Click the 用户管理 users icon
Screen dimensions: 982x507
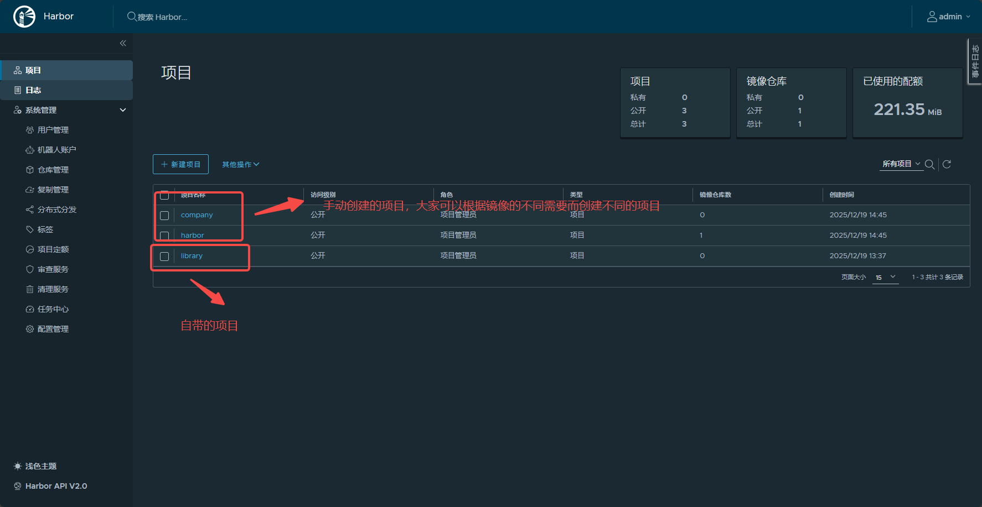coord(30,130)
